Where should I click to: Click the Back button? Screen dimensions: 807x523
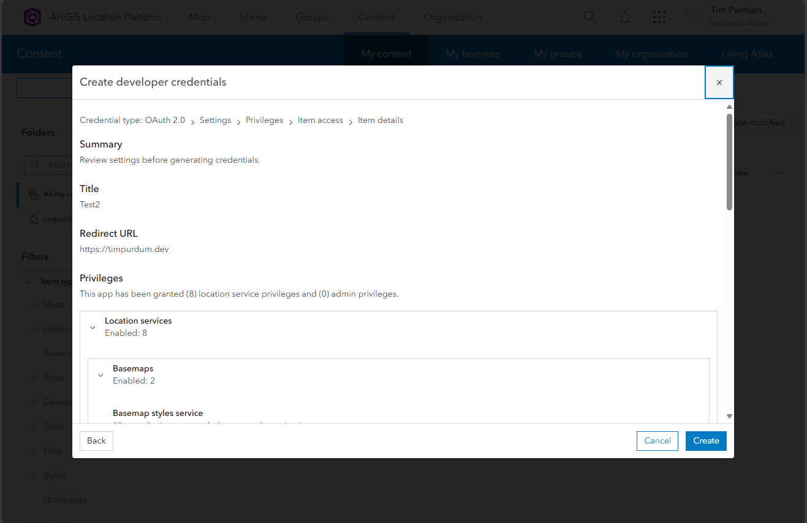tap(96, 440)
